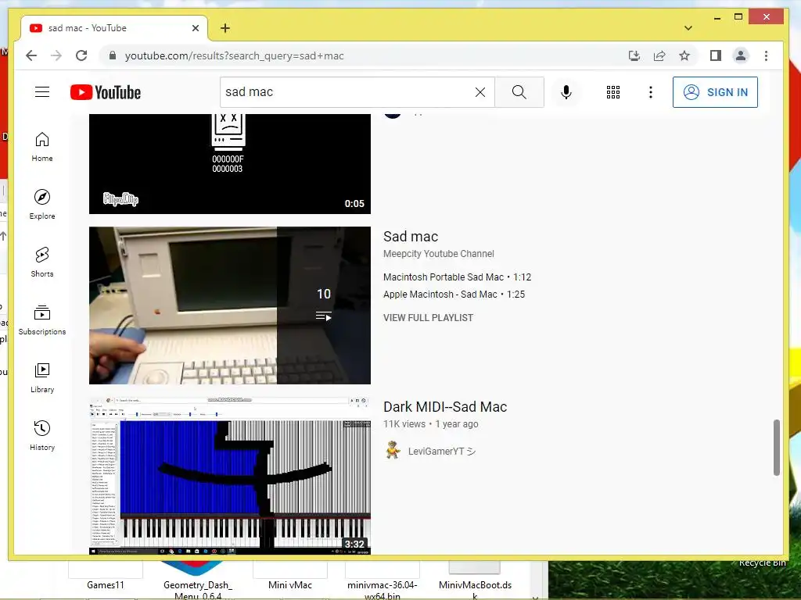The width and height of the screenshot is (801, 600).
Task: Click the magnifier search button
Action: [519, 92]
